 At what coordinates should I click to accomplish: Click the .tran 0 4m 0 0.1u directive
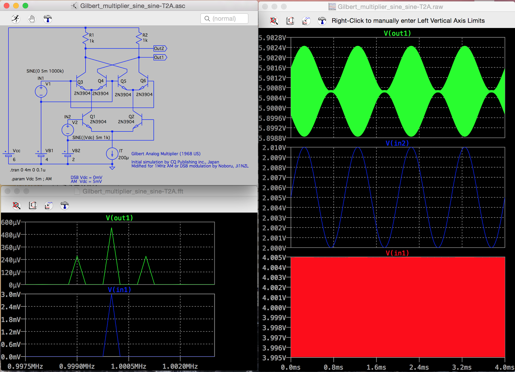(28, 170)
